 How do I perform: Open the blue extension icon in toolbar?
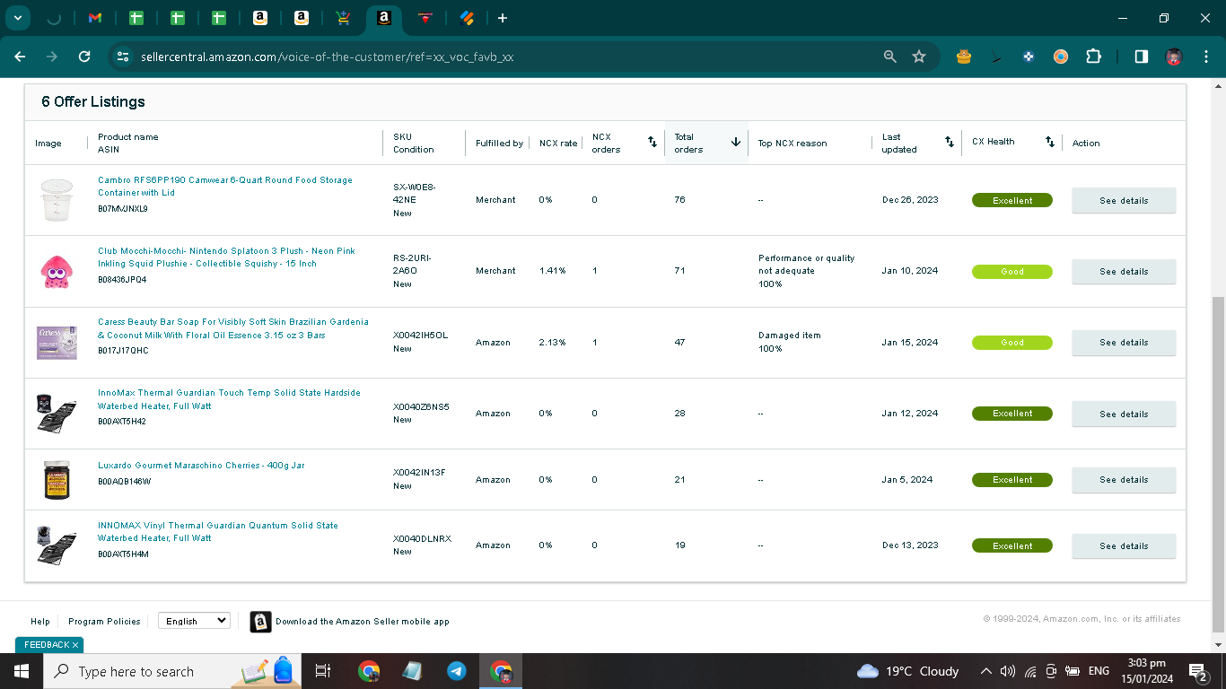point(1029,57)
